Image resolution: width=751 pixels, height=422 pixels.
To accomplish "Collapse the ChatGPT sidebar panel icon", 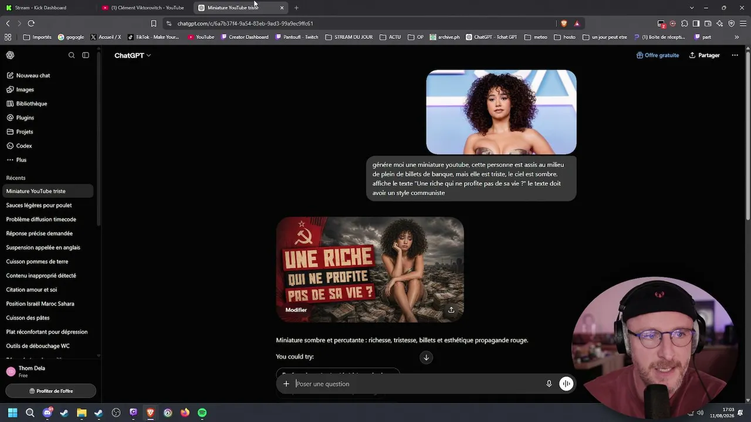I will point(86,55).
